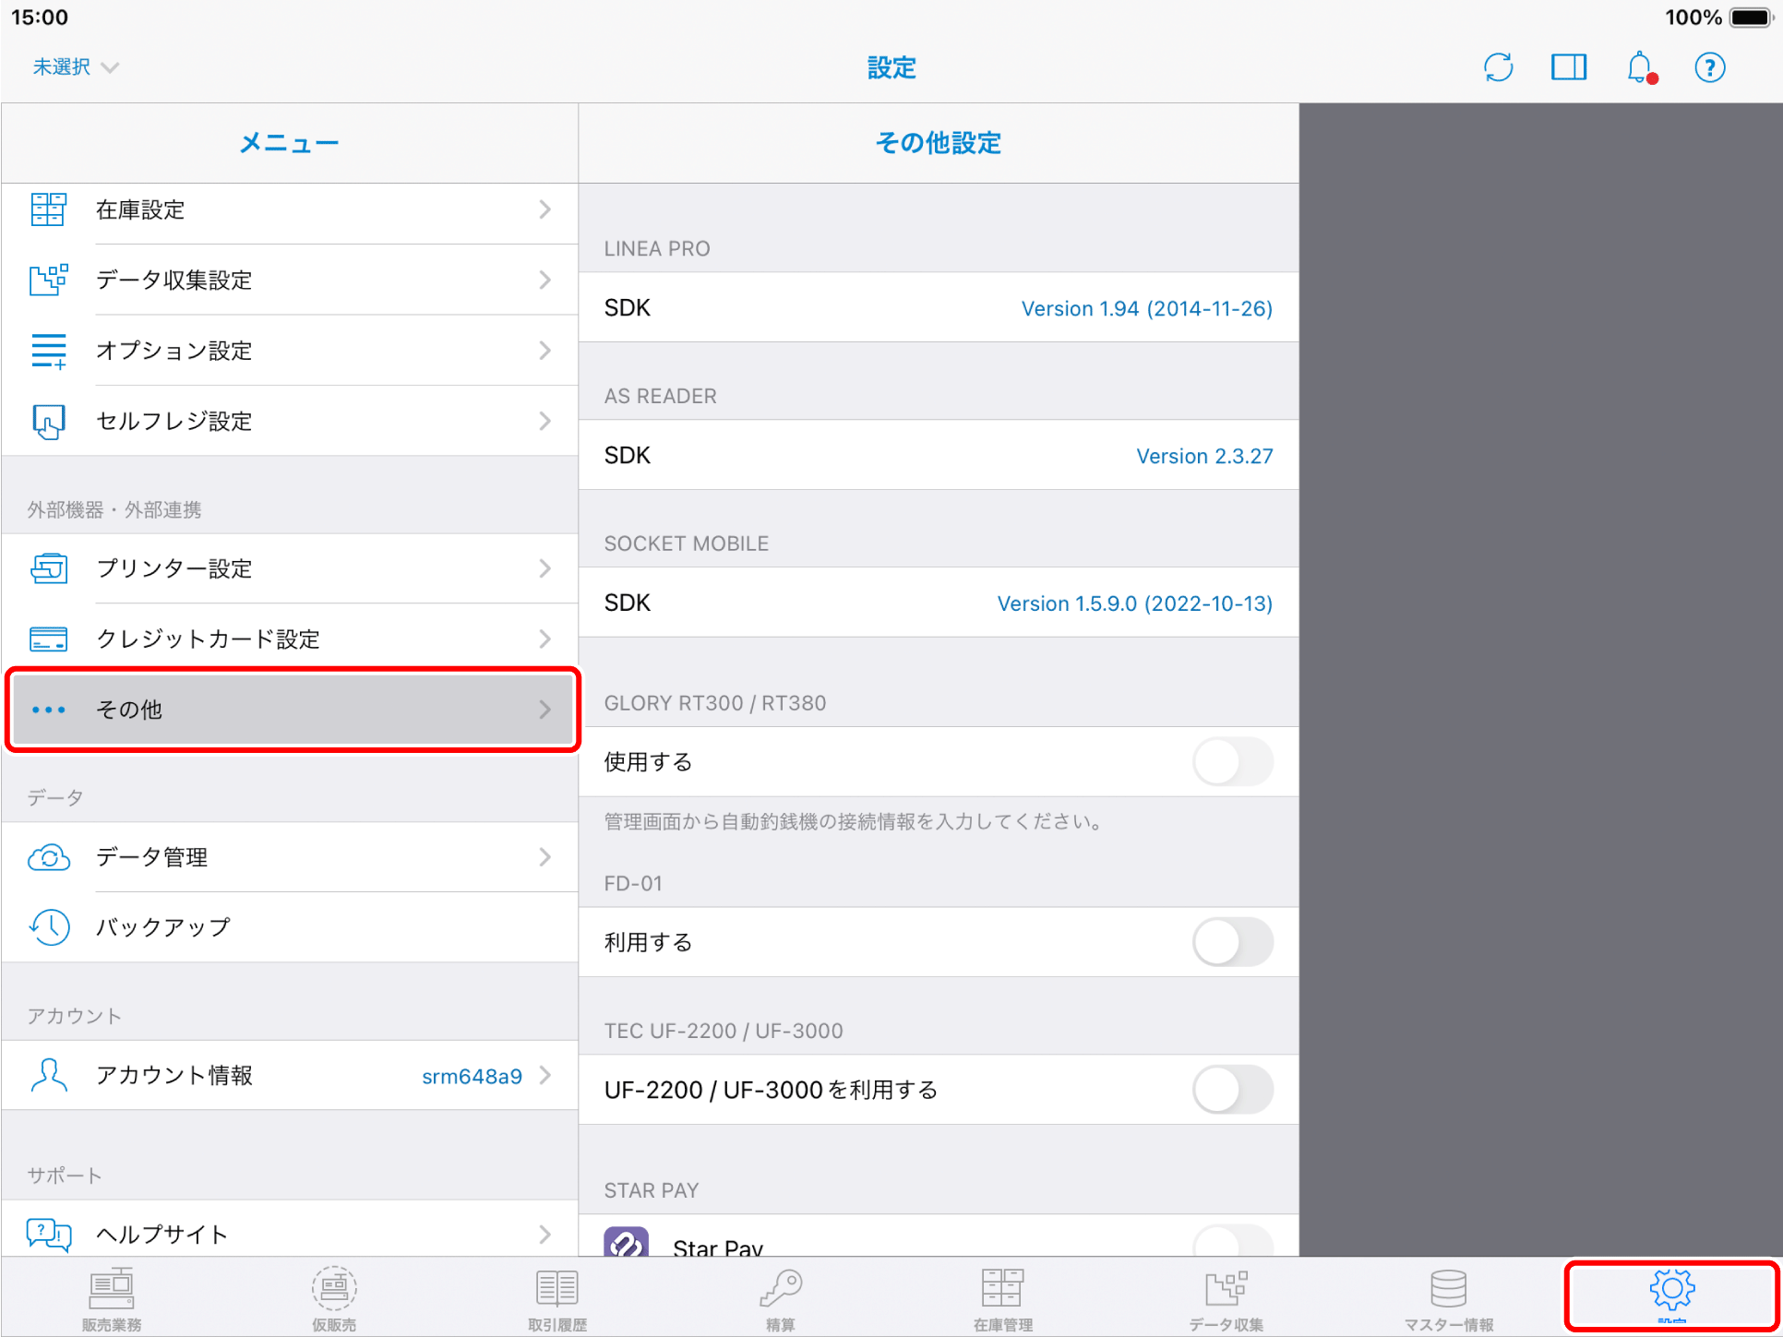Open the ヘルプサイト support page
Viewport: 1783px width, 1337px height.
coord(291,1234)
